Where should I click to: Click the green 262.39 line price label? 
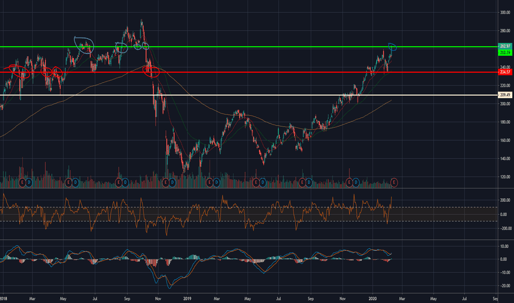tap(505, 52)
